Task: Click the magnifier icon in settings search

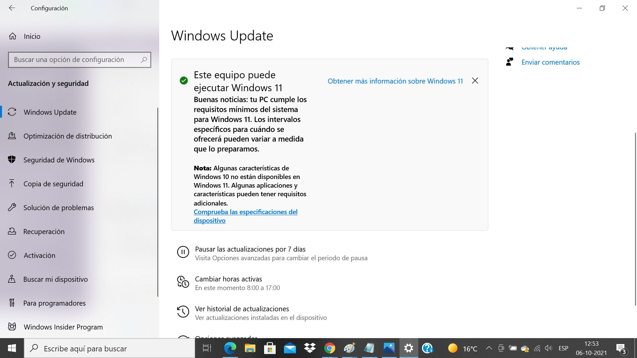Action: point(144,60)
